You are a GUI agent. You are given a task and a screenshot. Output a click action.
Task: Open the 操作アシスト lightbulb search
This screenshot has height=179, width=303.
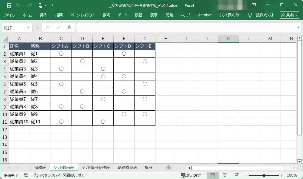250,15
